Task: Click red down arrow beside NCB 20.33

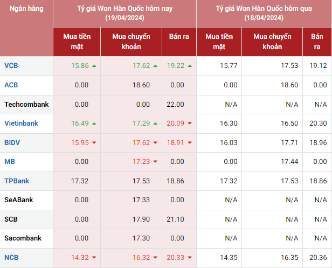Action: click(190, 258)
